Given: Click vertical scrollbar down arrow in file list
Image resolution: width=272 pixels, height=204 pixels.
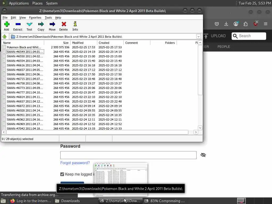Looking at the screenshot, I should click(x=200, y=128).
